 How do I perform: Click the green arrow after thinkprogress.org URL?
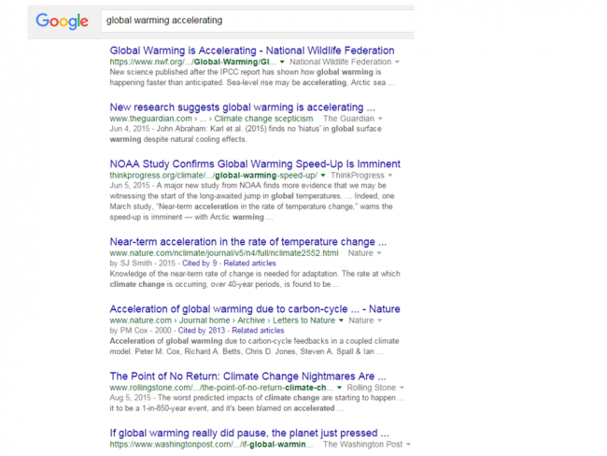[x=323, y=176]
